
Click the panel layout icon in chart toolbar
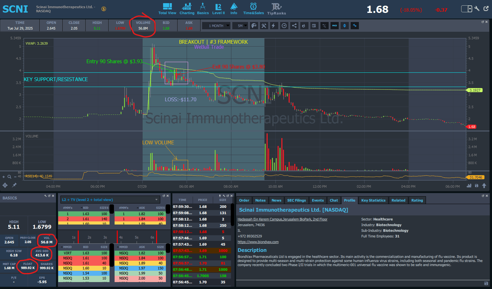(x=314, y=26)
